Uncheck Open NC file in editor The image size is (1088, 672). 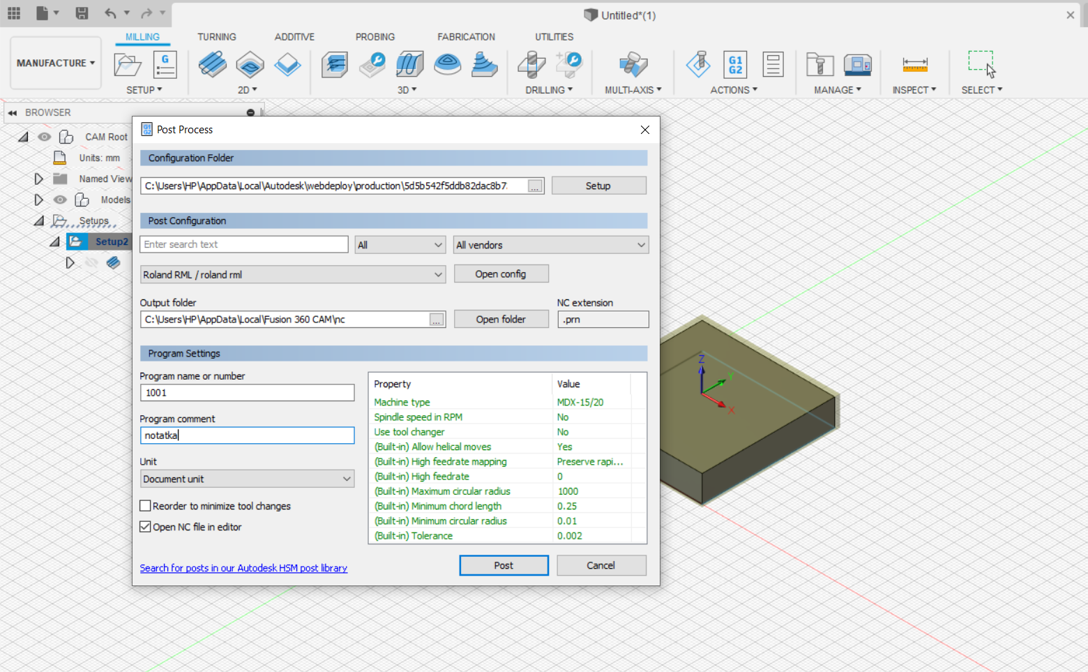pyautogui.click(x=145, y=527)
